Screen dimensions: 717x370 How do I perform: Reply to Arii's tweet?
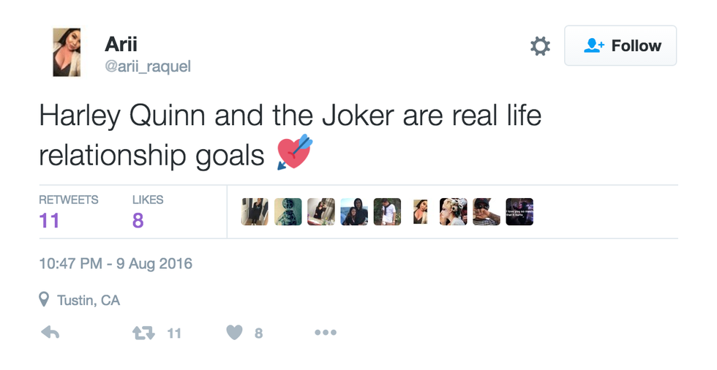pos(50,333)
